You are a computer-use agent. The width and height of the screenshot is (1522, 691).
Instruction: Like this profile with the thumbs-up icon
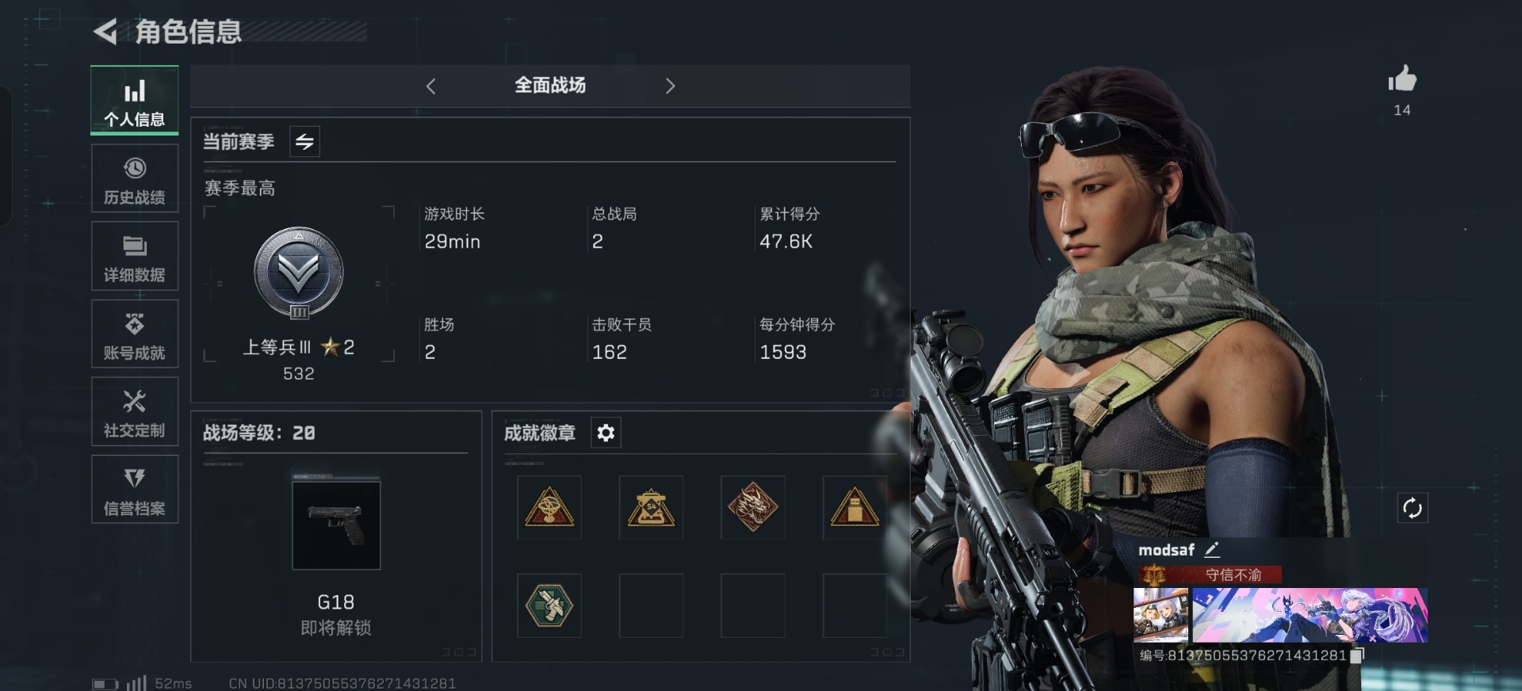[x=1402, y=78]
